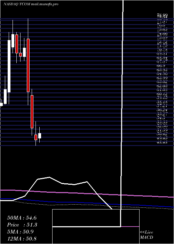Click the 63.99 price axis label
Image resolution: width=174 pixels, height=244 pixels.
point(163,78)
